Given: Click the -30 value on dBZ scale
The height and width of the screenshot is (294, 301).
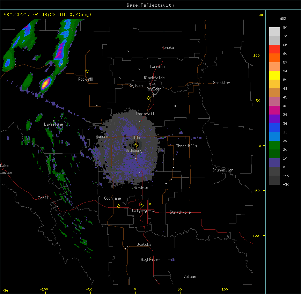Looking at the screenshot, I should [286, 184].
